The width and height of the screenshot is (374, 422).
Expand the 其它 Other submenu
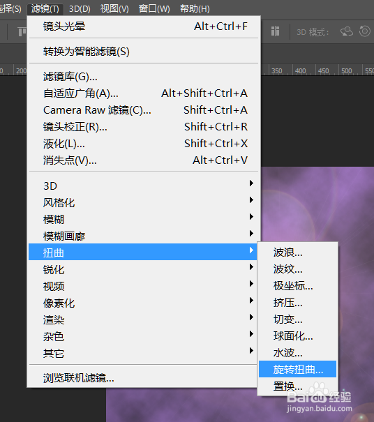[144, 353]
